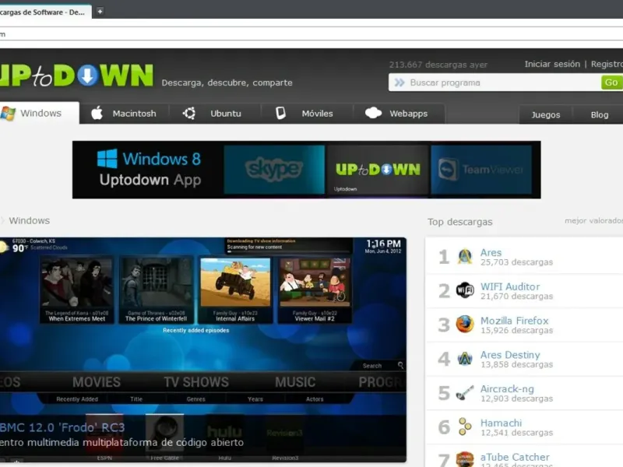This screenshot has width=623, height=467.
Task: Select the Windows platform tab
Action: [39, 113]
